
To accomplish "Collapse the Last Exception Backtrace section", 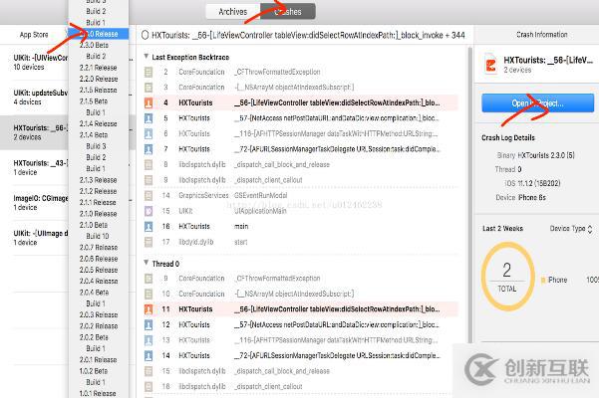I will (x=146, y=57).
